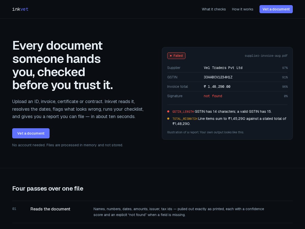Click the 97% supplier confidence score

[x=285, y=68]
